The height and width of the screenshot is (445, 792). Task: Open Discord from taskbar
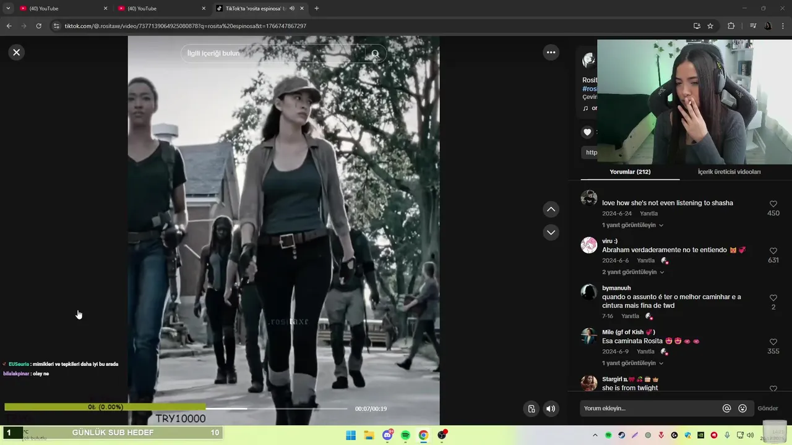point(387,435)
